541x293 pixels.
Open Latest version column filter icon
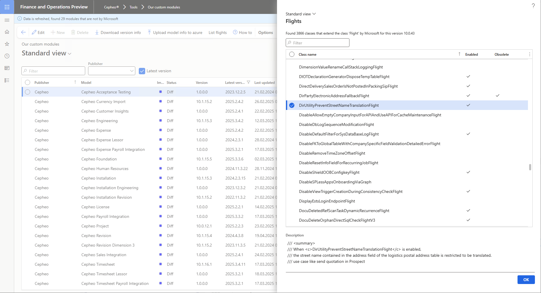click(x=248, y=83)
